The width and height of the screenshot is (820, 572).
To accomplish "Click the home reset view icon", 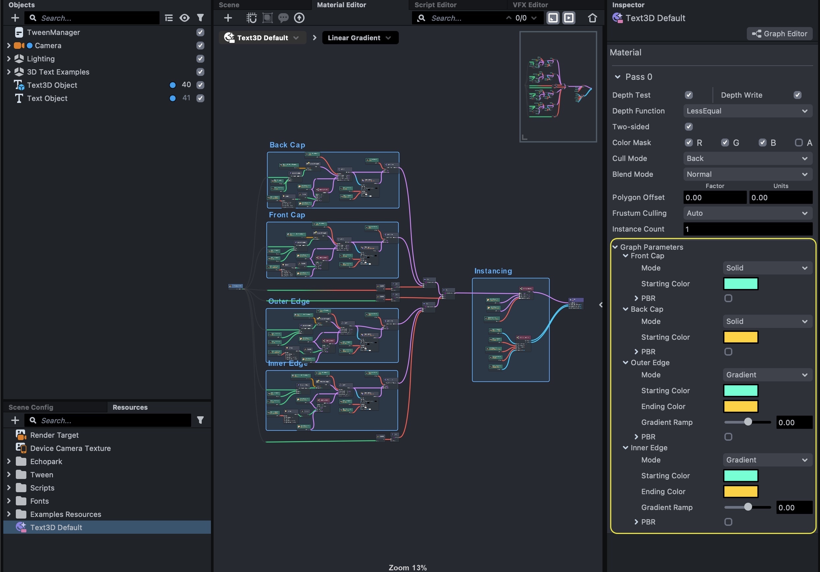I will 592,18.
